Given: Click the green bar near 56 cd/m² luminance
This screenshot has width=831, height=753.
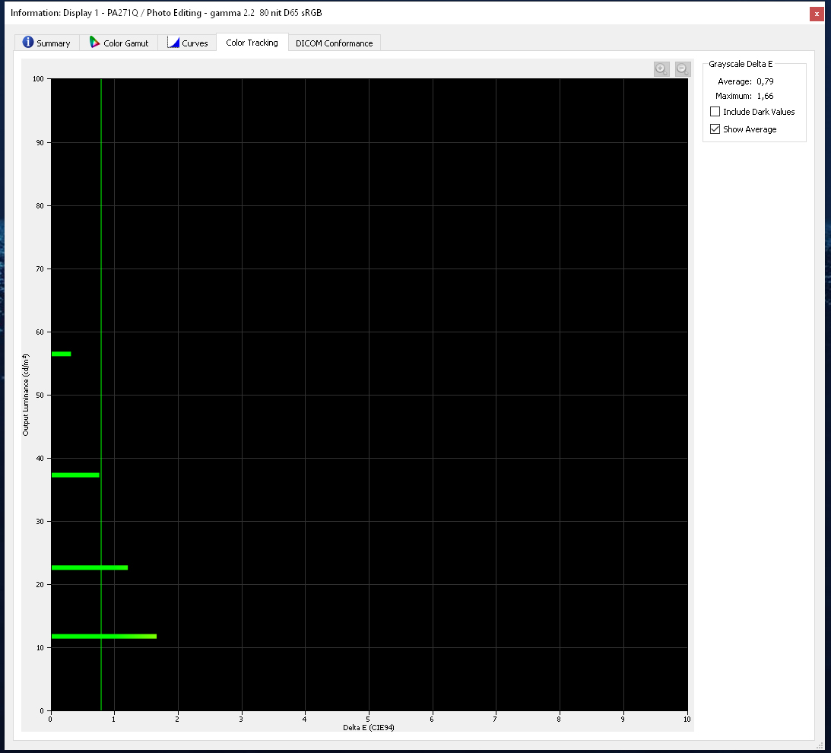Looking at the screenshot, I should point(61,354).
